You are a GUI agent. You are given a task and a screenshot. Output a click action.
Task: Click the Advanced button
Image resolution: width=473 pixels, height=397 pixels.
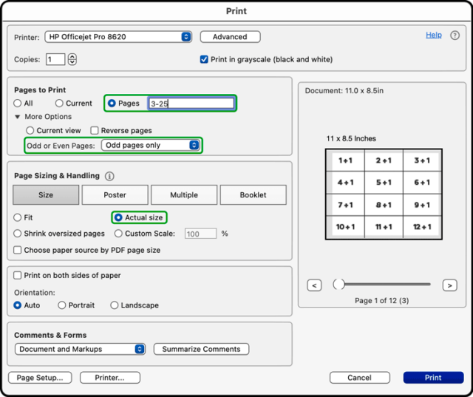[x=230, y=37]
